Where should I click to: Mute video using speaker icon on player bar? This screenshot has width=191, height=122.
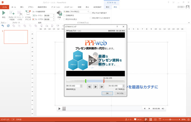[163, 108]
